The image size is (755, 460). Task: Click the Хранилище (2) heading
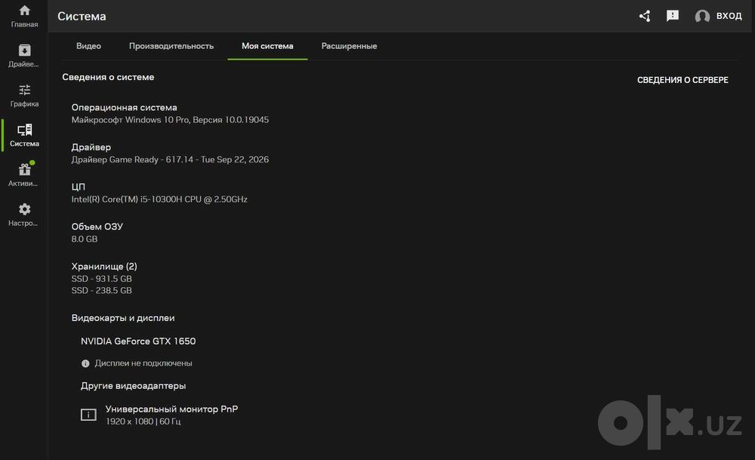pos(104,267)
